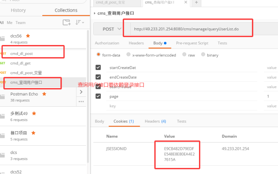Open the 多测试49 collection

coord(19,113)
